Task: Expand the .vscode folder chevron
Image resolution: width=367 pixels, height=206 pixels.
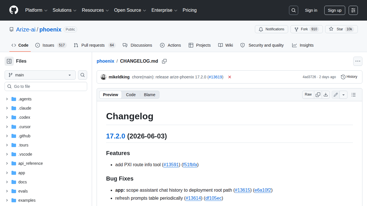Action: [7, 154]
